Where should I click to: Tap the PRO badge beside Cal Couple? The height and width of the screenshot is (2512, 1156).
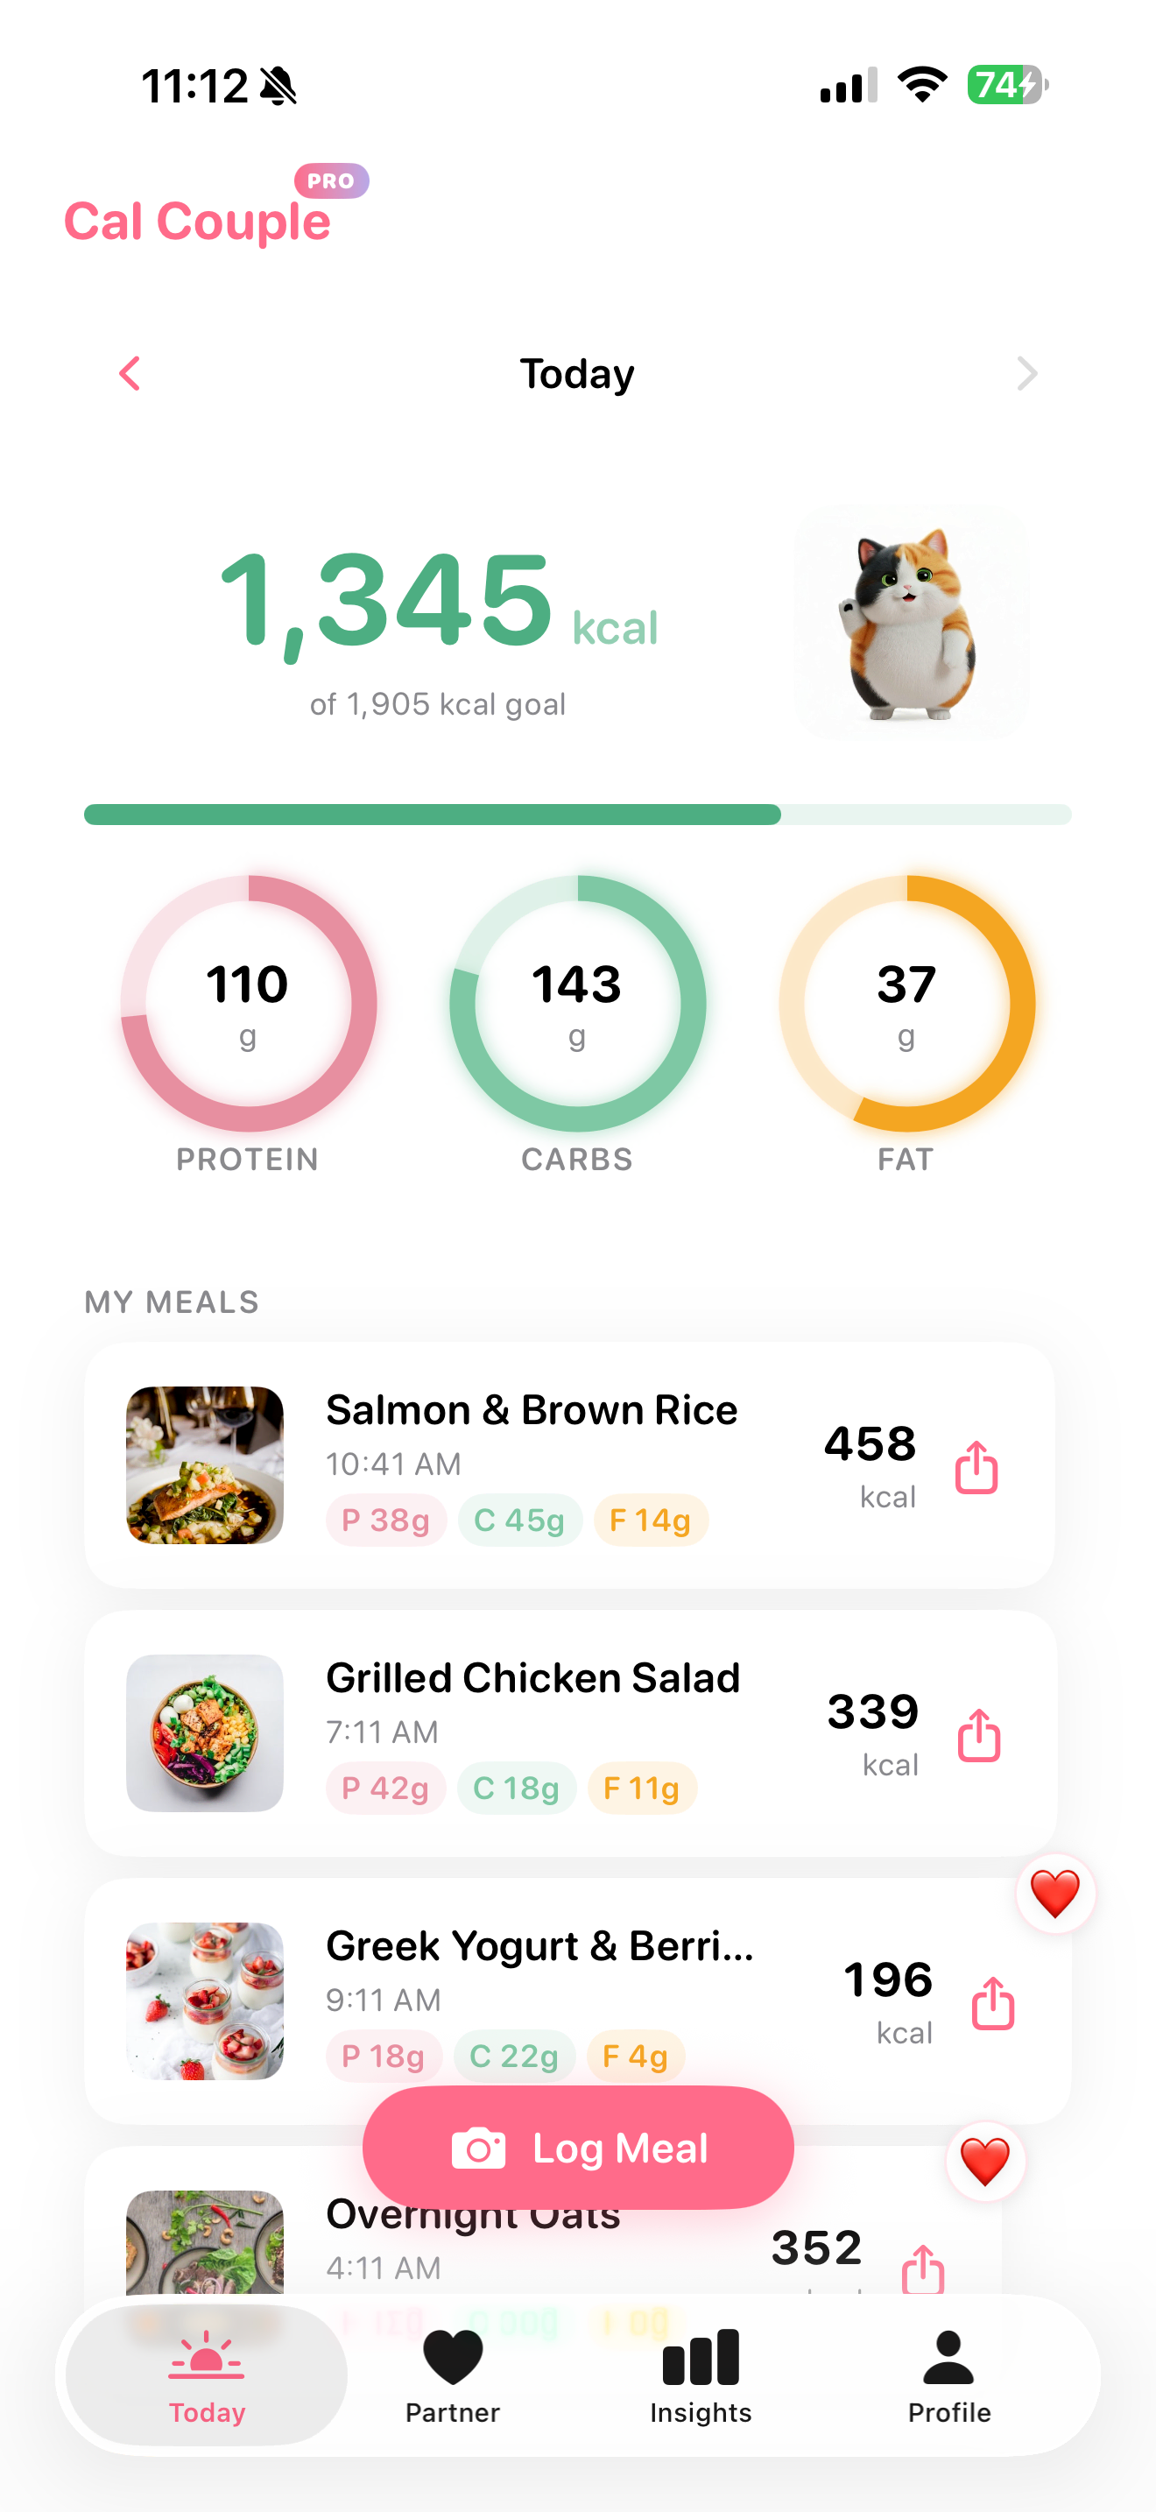click(331, 180)
